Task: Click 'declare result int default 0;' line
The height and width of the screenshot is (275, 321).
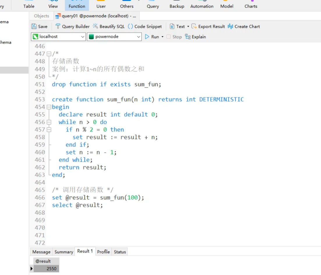Action: (108, 114)
